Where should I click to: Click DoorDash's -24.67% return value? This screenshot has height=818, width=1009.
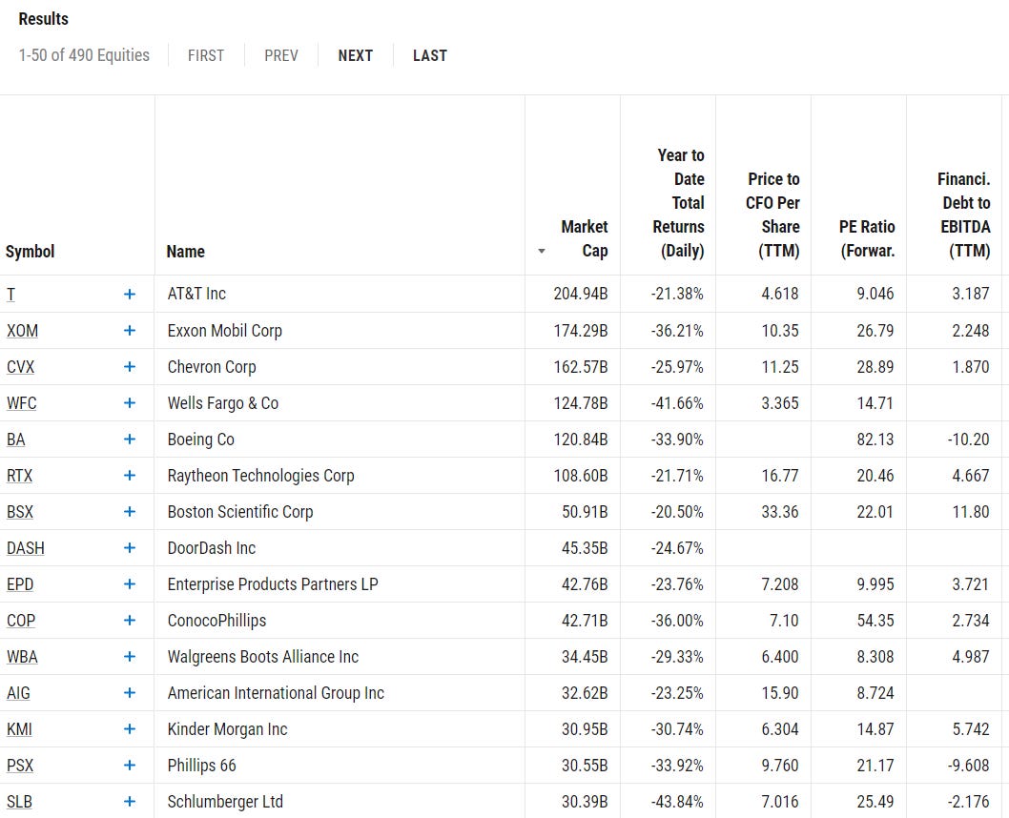pos(677,548)
